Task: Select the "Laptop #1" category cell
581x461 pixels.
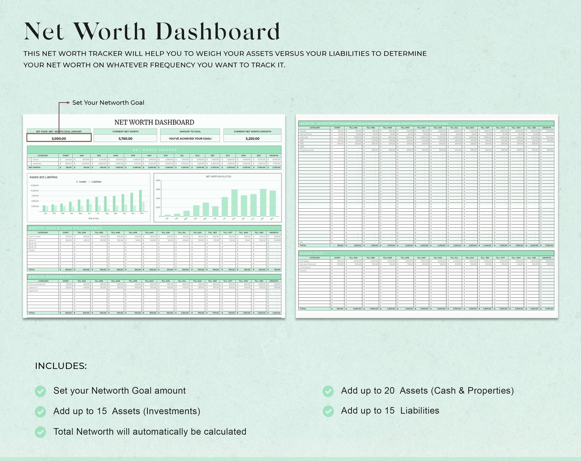Action: tap(43, 287)
